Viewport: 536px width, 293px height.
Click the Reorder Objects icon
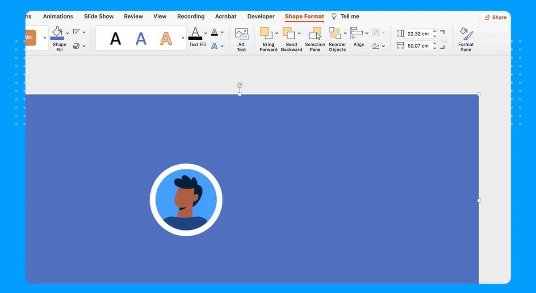click(x=335, y=33)
